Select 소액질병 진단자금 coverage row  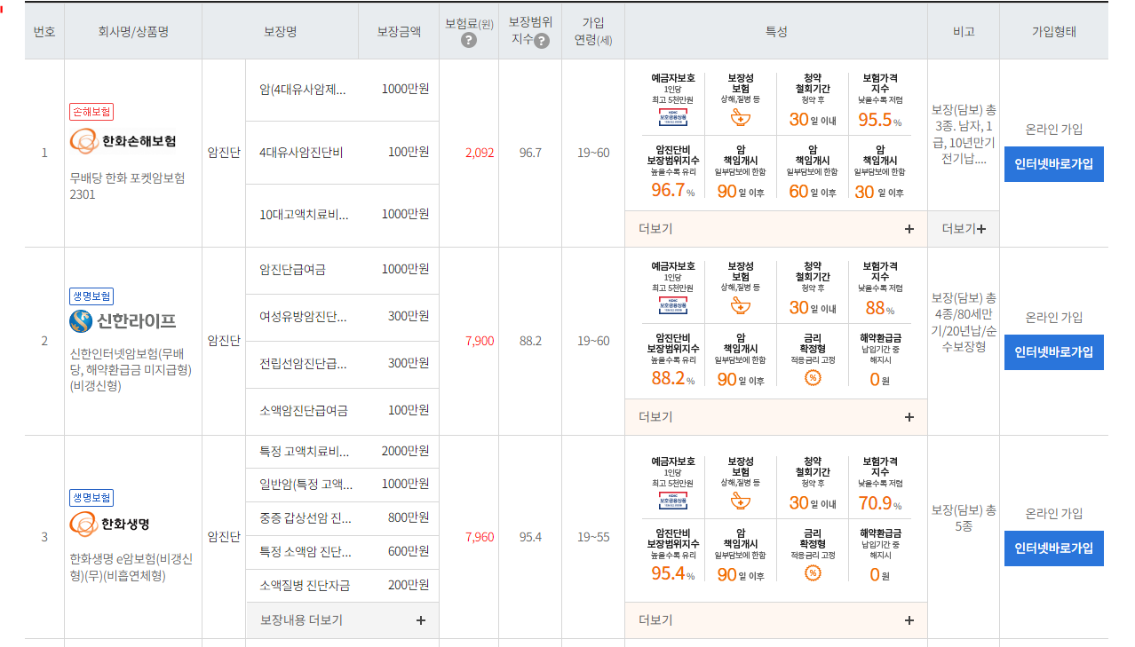point(343,586)
